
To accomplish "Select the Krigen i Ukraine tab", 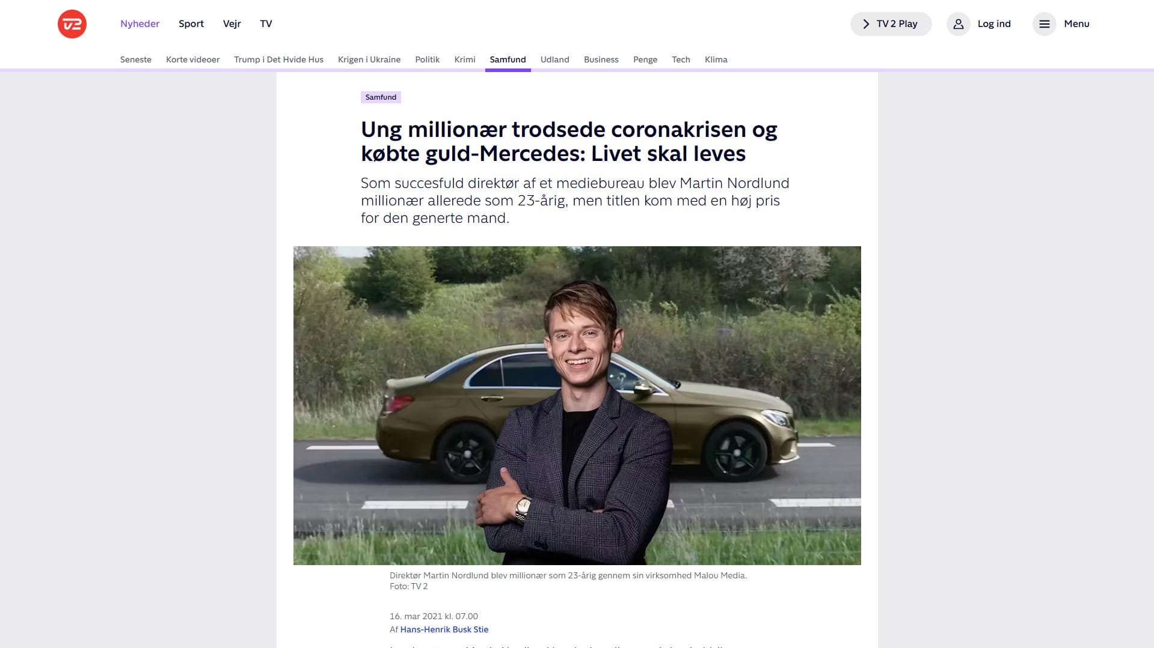I will tap(369, 59).
